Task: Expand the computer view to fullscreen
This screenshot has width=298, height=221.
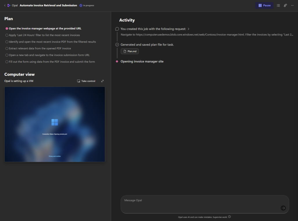Action: click(102, 81)
